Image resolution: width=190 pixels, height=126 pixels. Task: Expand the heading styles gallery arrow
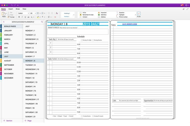pyautogui.click(x=74, y=15)
